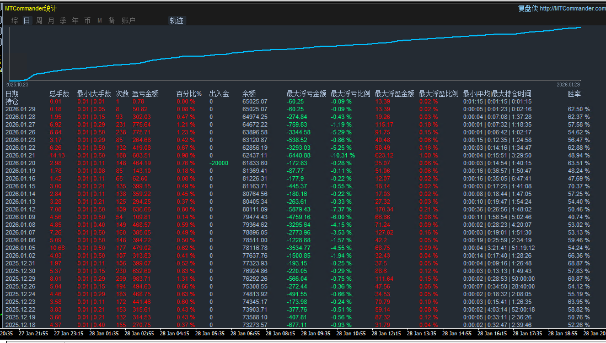Click the 胜率 win-rate column header
606x343 pixels.
pos(575,94)
